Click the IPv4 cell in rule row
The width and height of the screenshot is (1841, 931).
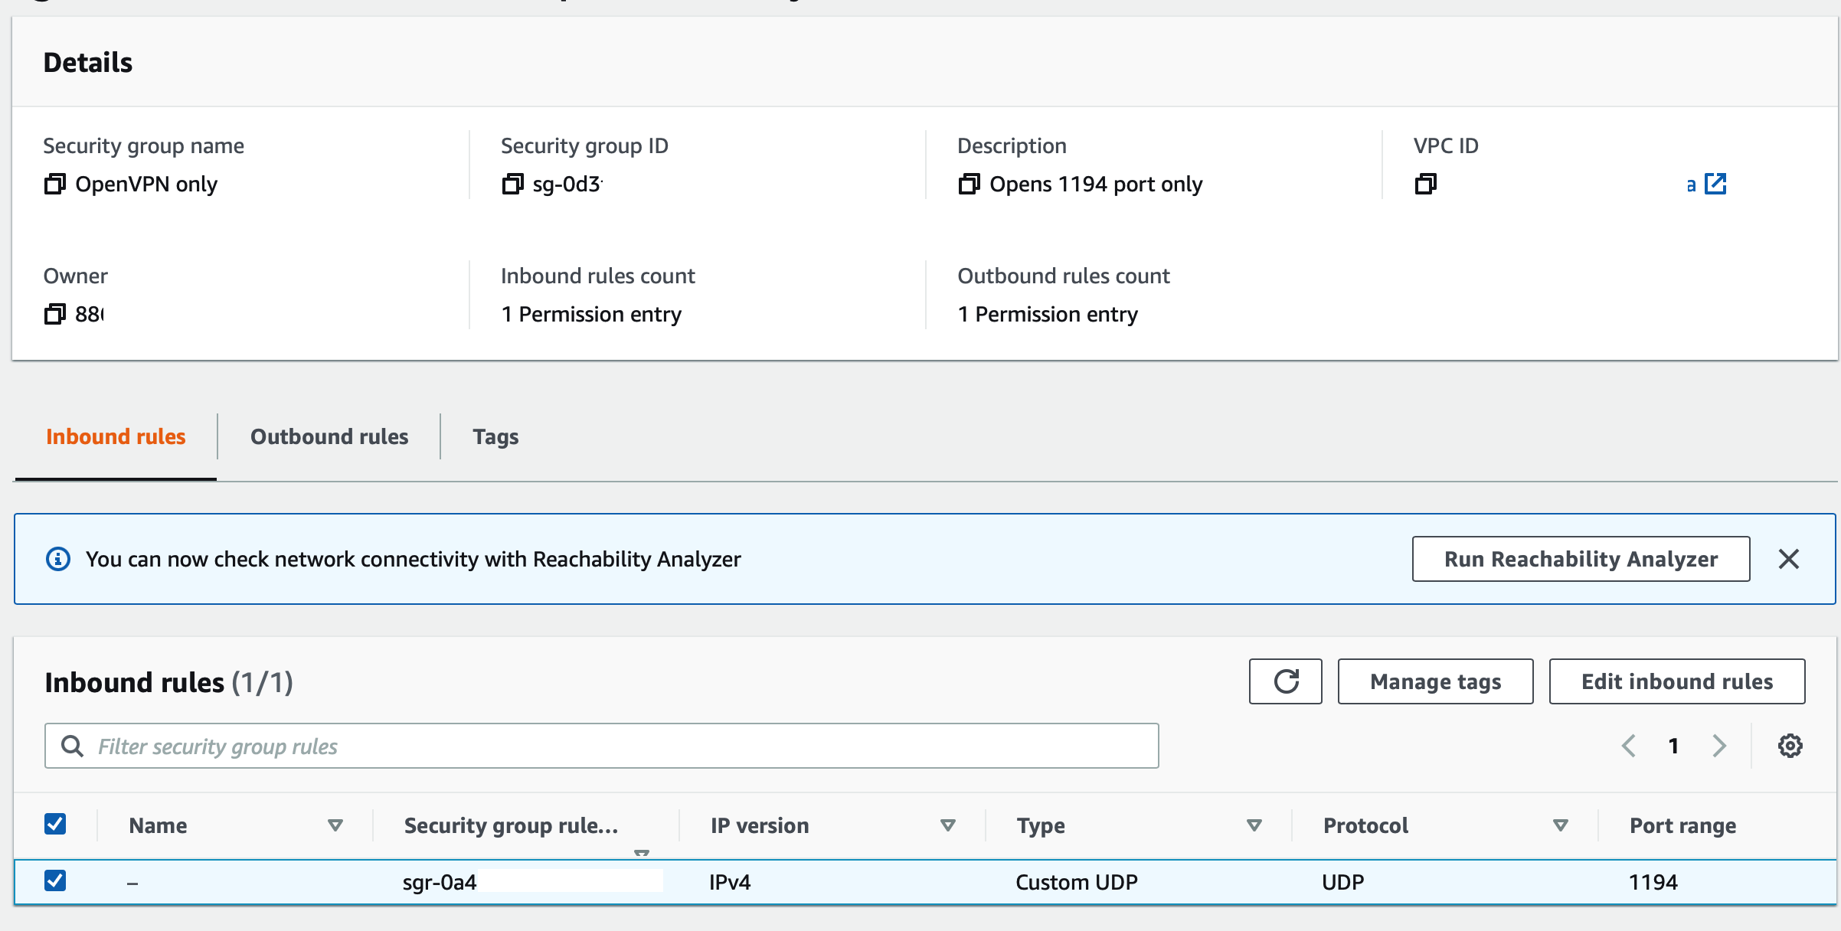[x=730, y=882]
